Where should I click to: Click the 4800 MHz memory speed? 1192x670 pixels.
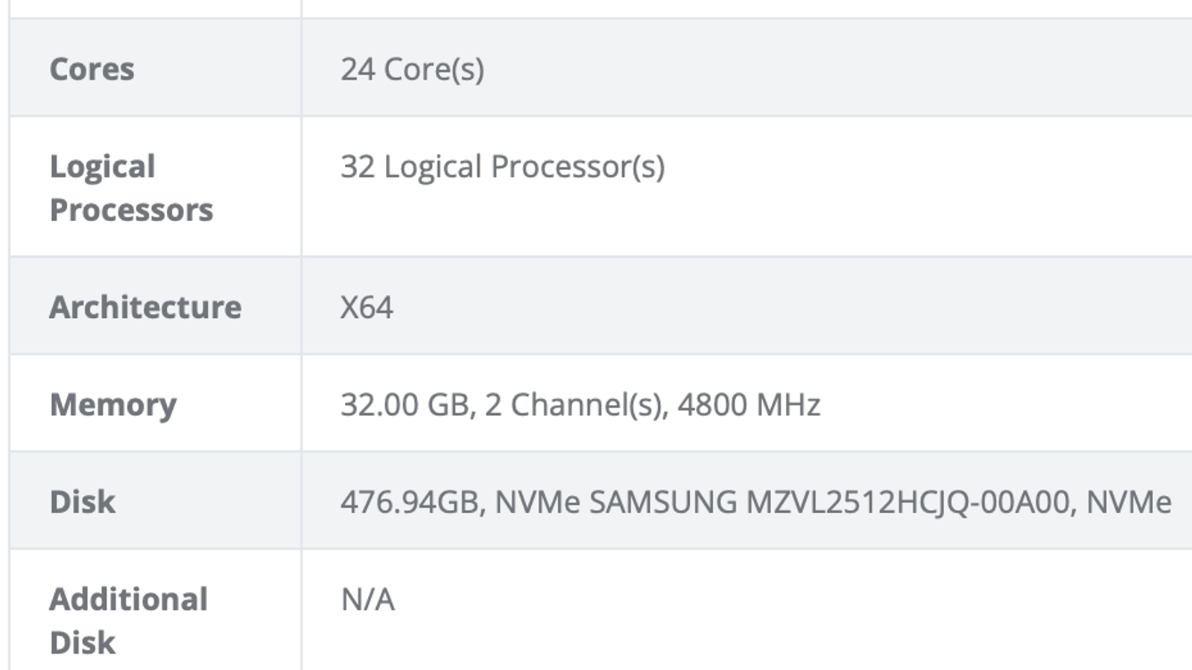[x=749, y=404]
